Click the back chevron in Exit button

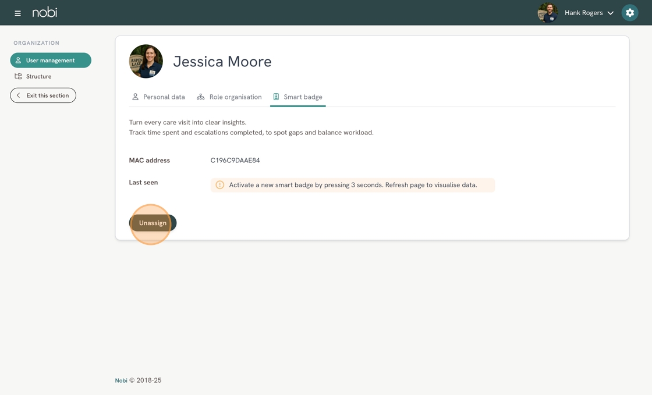19,95
